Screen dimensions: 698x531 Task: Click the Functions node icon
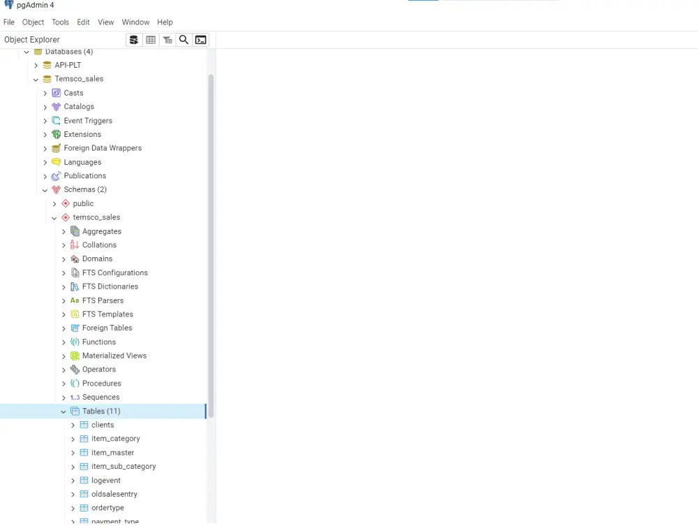(x=75, y=342)
